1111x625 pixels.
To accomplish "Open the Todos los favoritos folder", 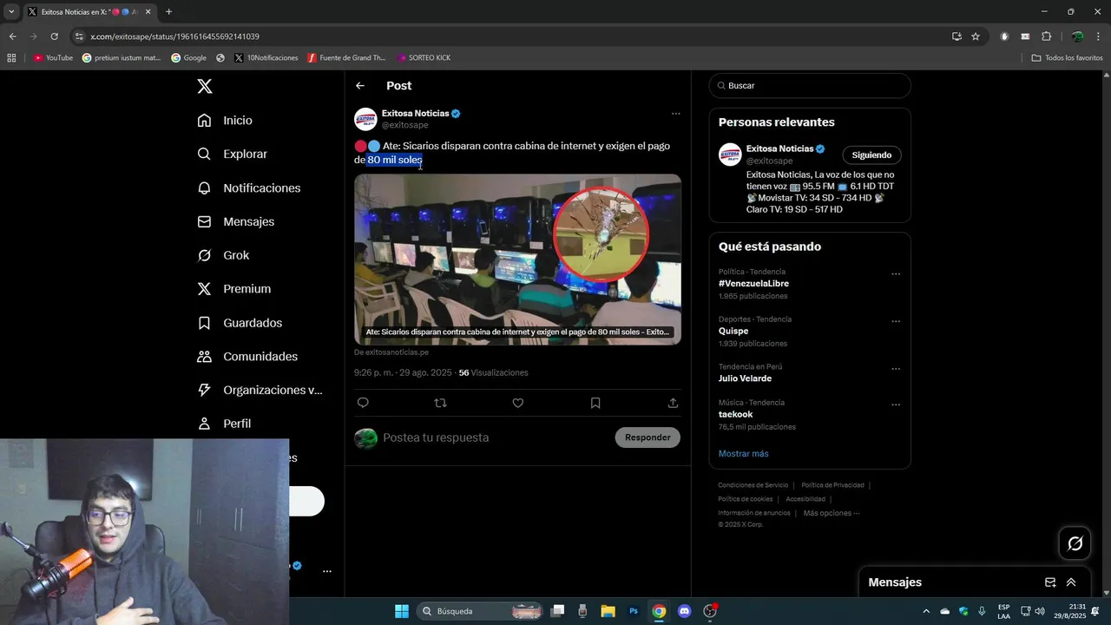I will [1067, 58].
